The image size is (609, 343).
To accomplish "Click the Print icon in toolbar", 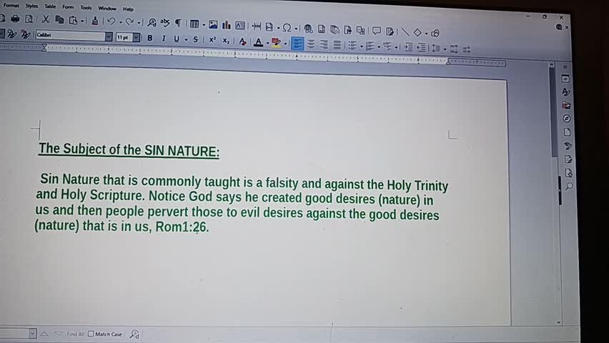I will pyautogui.click(x=15, y=20).
